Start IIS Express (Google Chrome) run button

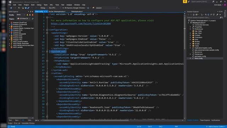tap(74, 8)
